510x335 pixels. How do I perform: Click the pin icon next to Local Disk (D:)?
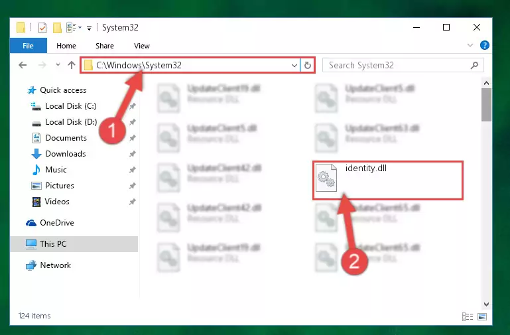pyautogui.click(x=133, y=122)
